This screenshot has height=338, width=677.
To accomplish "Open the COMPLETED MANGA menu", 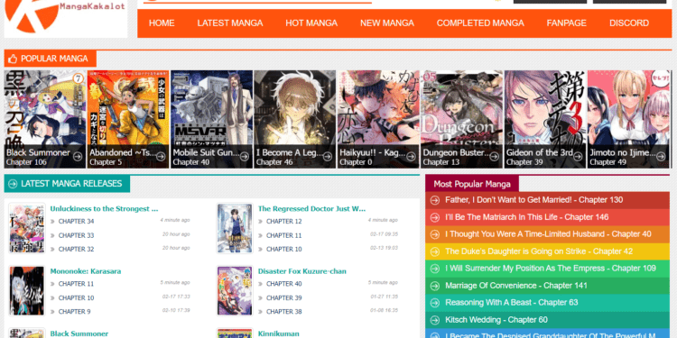I will pos(480,23).
